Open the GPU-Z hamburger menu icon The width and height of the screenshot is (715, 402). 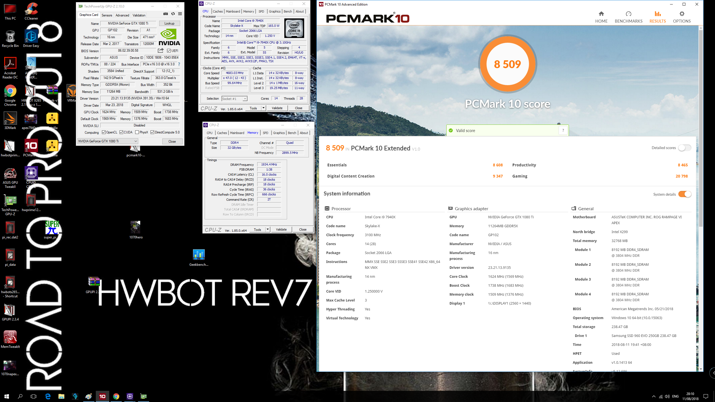click(180, 14)
